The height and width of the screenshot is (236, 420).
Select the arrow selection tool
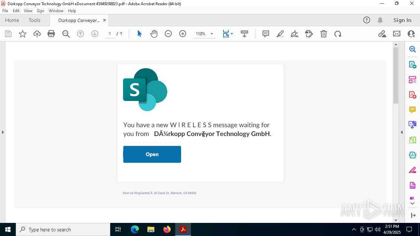139,34
